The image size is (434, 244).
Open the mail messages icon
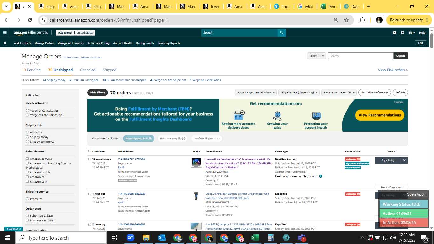(394, 32)
